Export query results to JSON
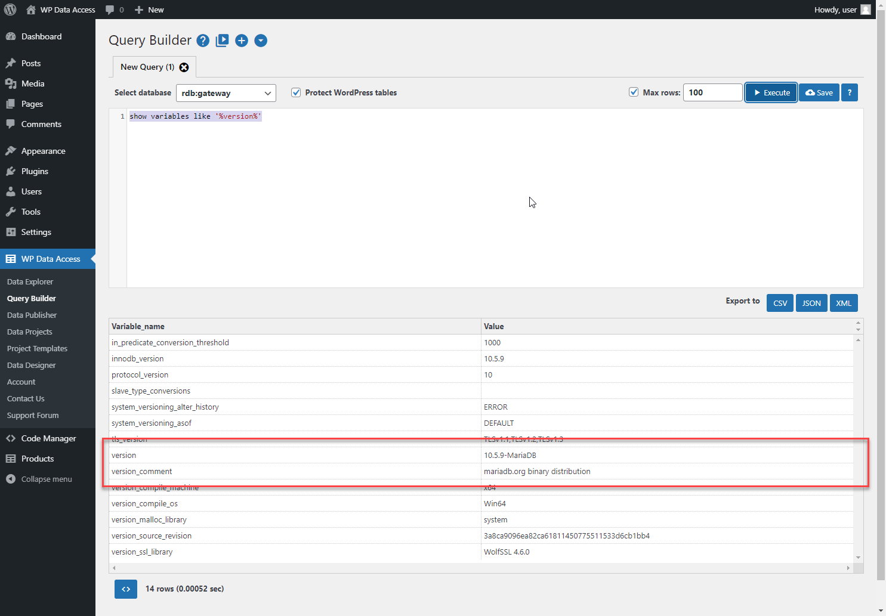This screenshot has width=886, height=616. coord(811,303)
